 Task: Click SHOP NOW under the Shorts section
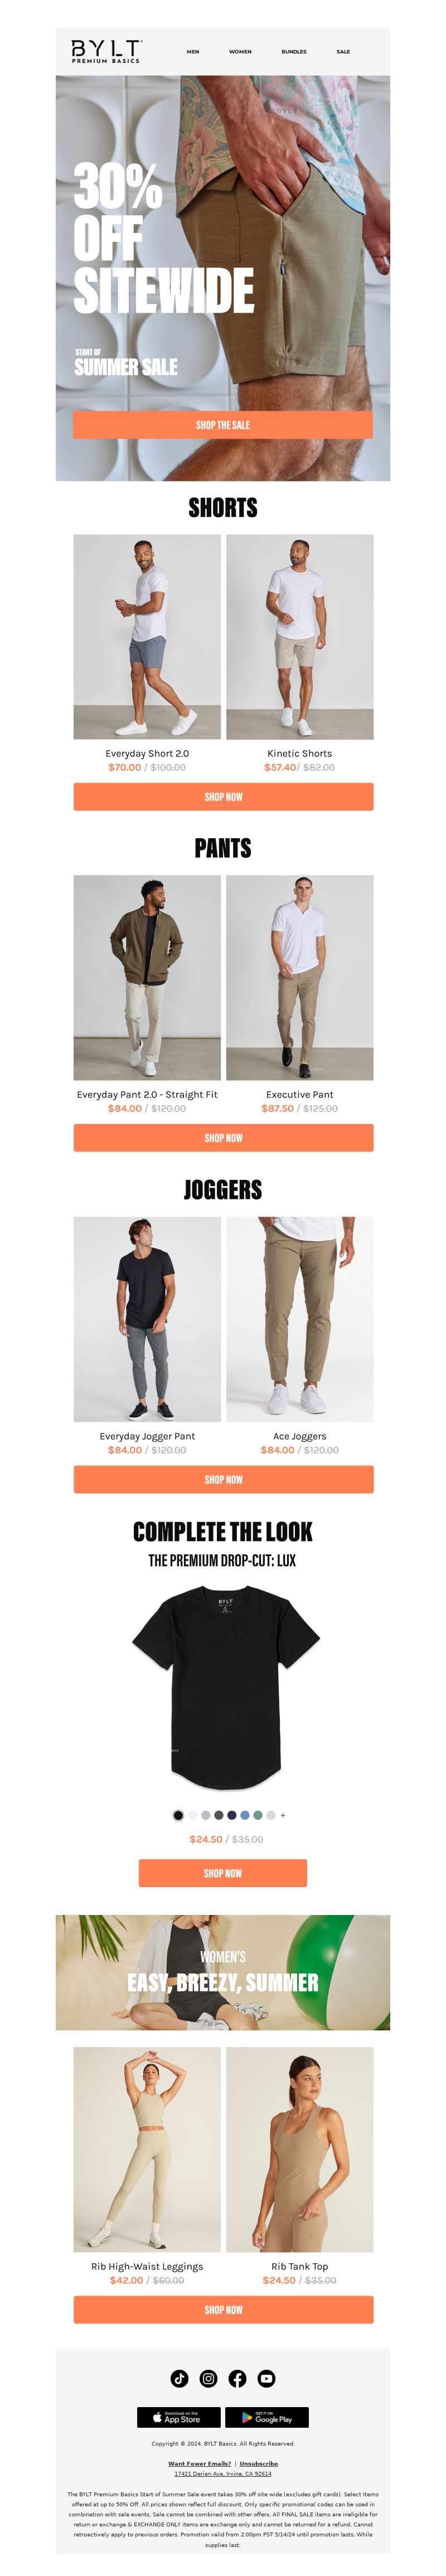(x=223, y=797)
